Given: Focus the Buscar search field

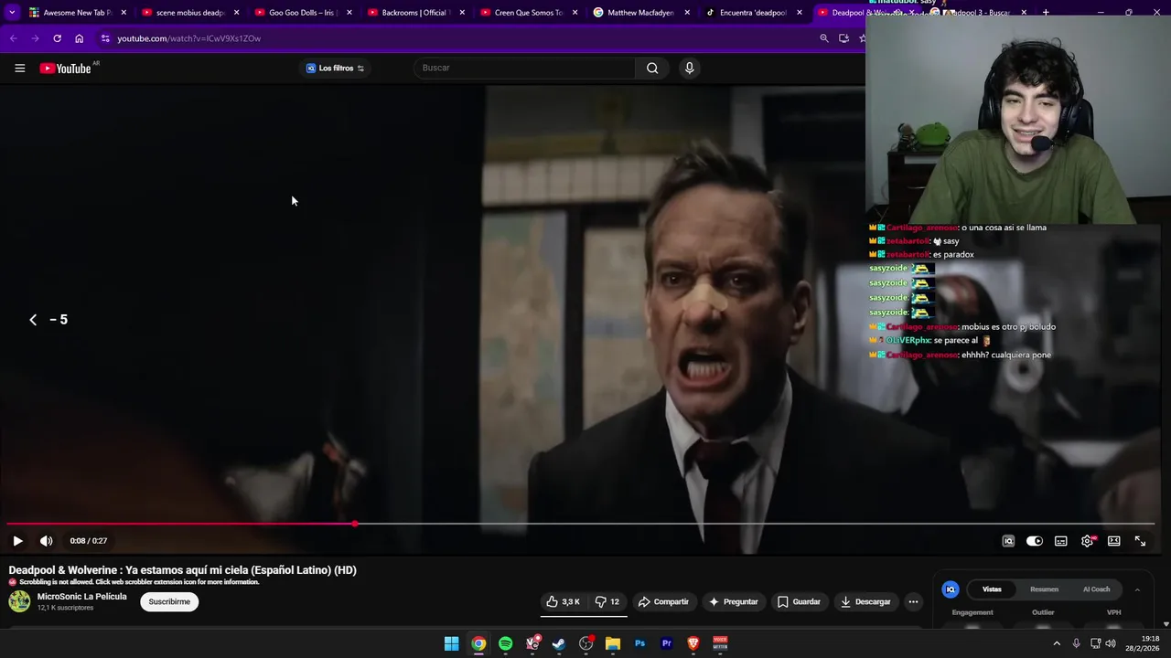Looking at the screenshot, I should click(x=524, y=68).
